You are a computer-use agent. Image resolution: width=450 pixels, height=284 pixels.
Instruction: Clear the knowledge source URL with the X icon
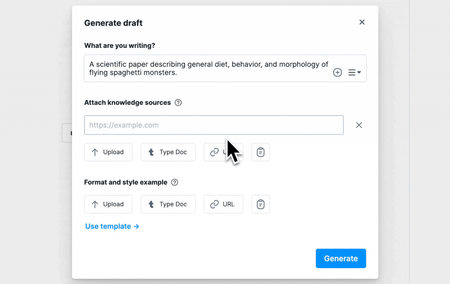359,125
